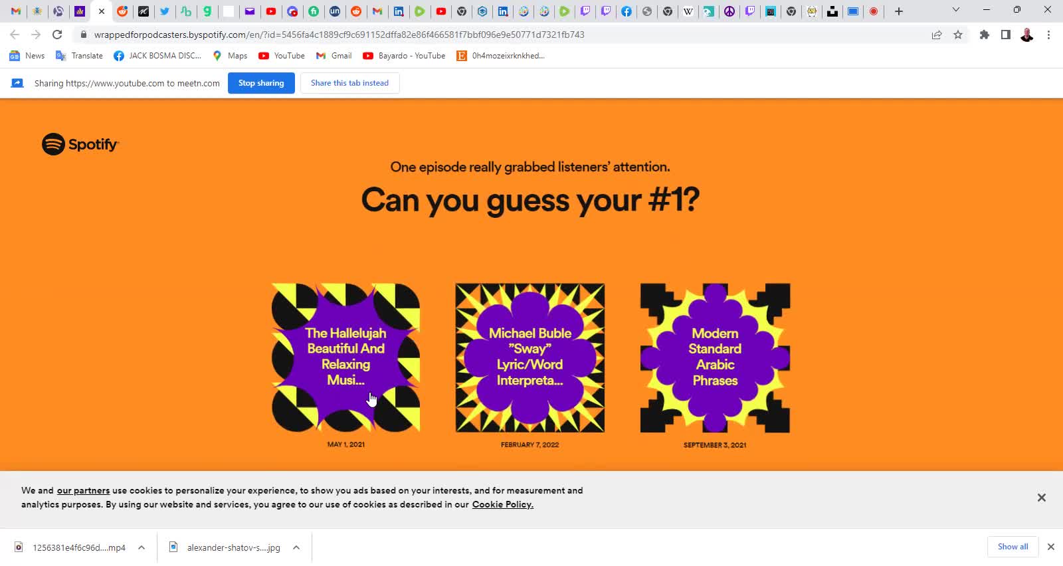This screenshot has width=1063, height=566.
Task: Open the 0h4mozeixrknkhed... bookmark
Action: pos(501,56)
